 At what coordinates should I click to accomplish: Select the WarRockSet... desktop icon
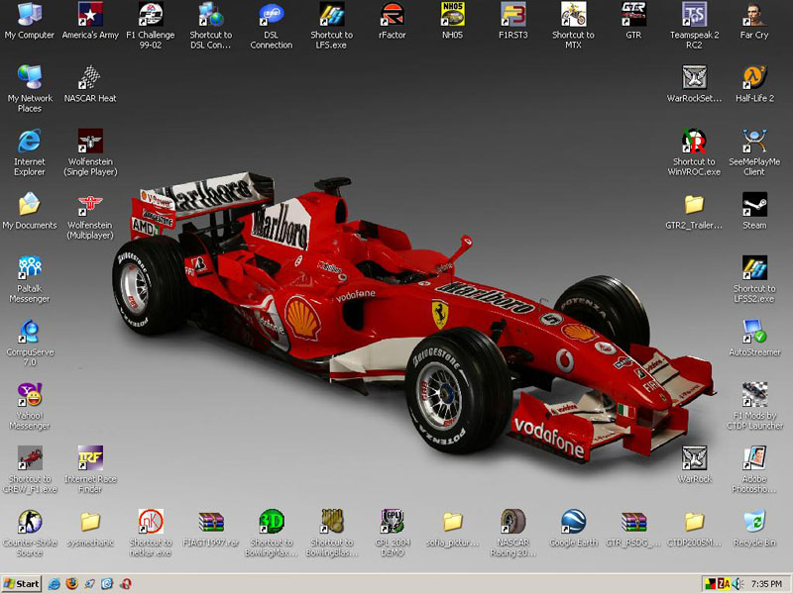(694, 83)
